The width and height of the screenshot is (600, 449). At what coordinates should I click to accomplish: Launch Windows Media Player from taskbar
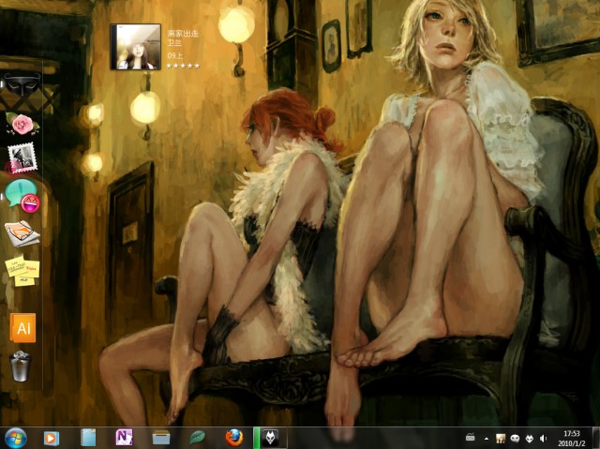[x=52, y=439]
